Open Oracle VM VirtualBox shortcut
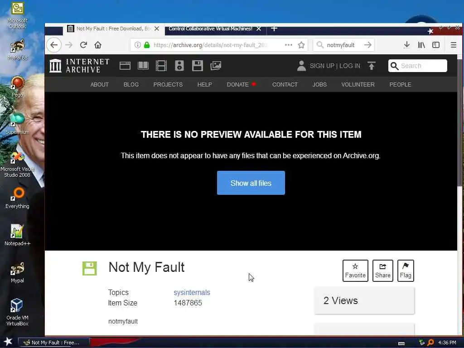Screen dimensions: 464x348 [x=17, y=312]
